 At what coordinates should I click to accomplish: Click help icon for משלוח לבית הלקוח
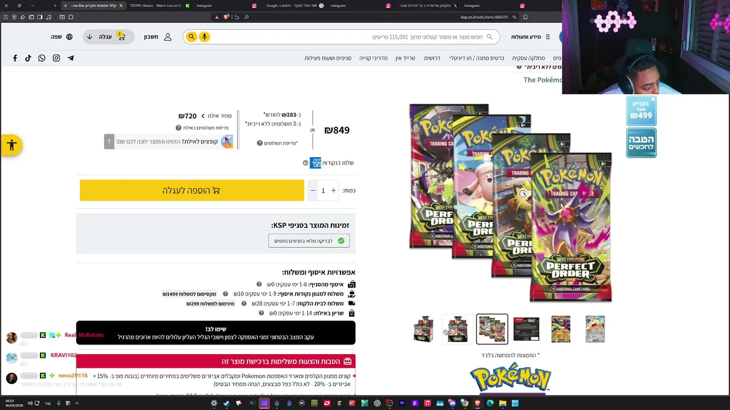[x=244, y=304]
